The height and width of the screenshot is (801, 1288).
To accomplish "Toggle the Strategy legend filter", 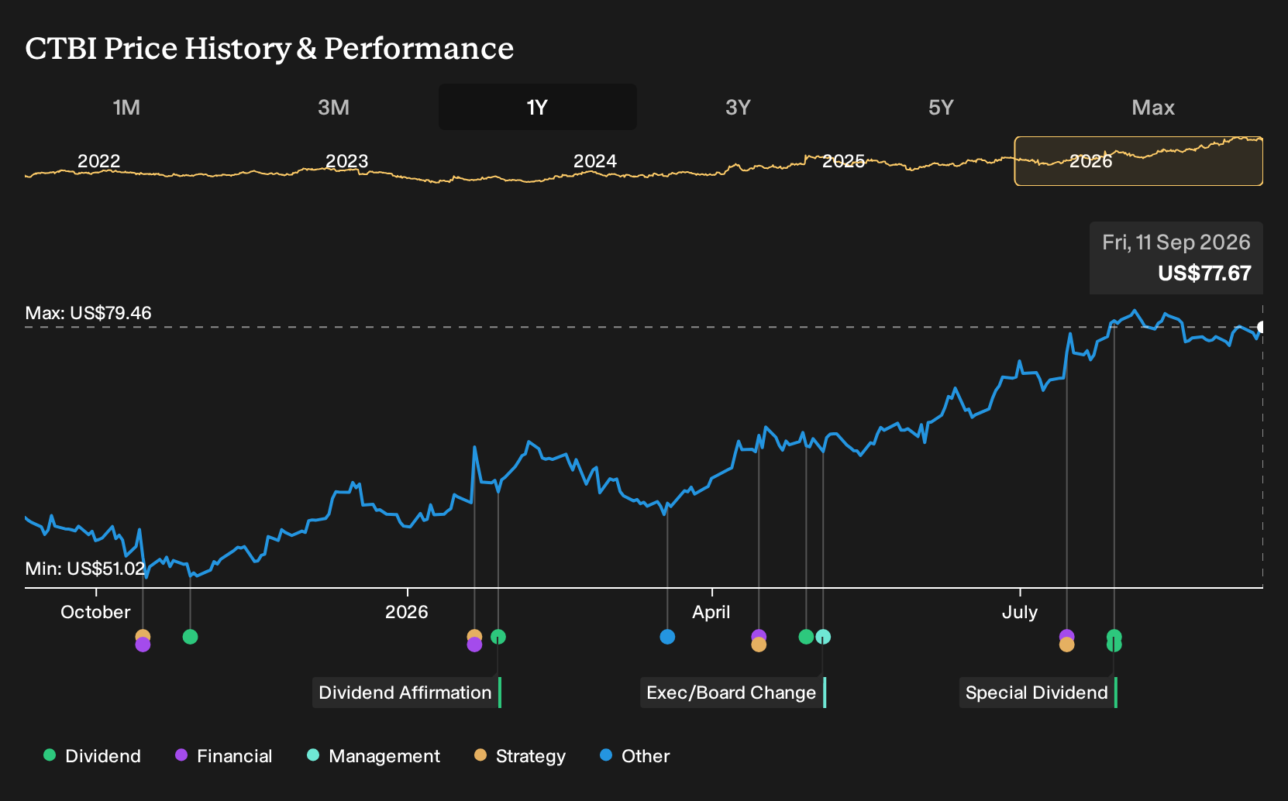I will 520,756.
